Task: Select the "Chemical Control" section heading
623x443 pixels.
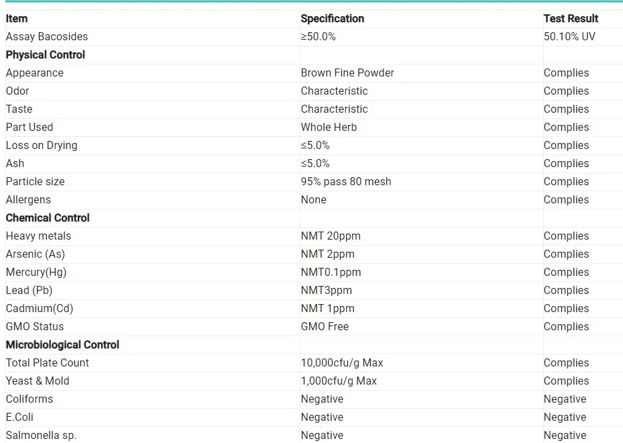Action: coord(48,218)
